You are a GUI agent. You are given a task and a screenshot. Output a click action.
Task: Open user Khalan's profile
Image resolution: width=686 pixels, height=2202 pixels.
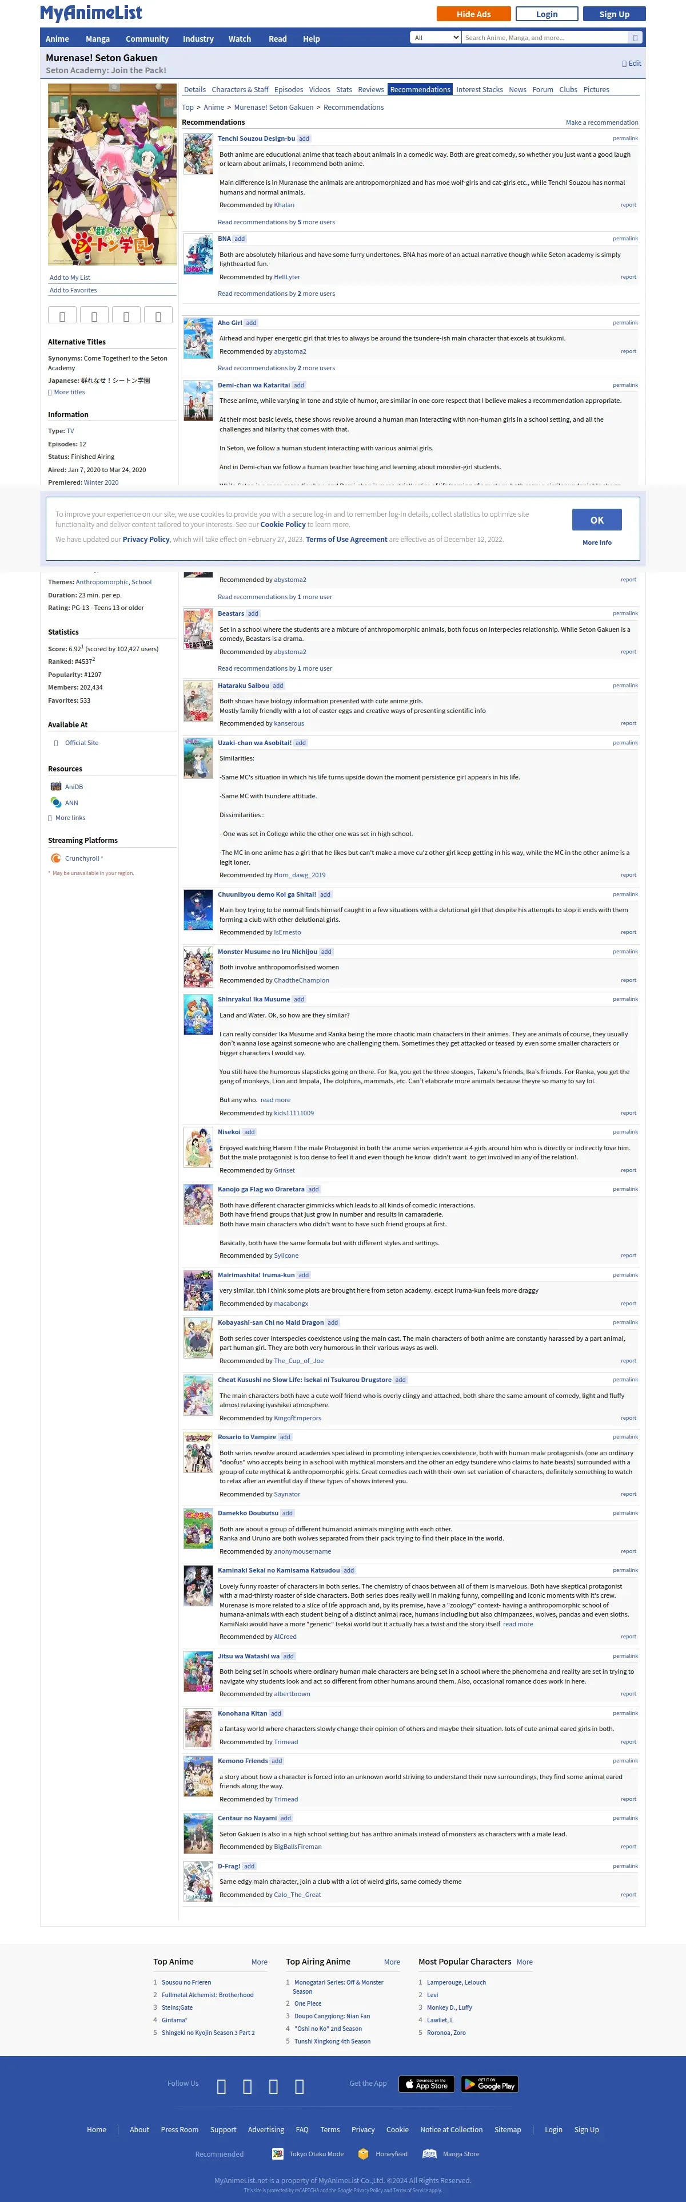point(285,205)
